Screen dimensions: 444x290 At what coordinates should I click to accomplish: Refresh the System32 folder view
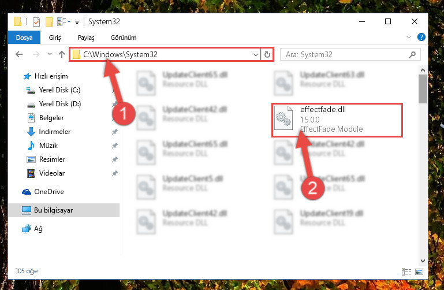coord(267,54)
